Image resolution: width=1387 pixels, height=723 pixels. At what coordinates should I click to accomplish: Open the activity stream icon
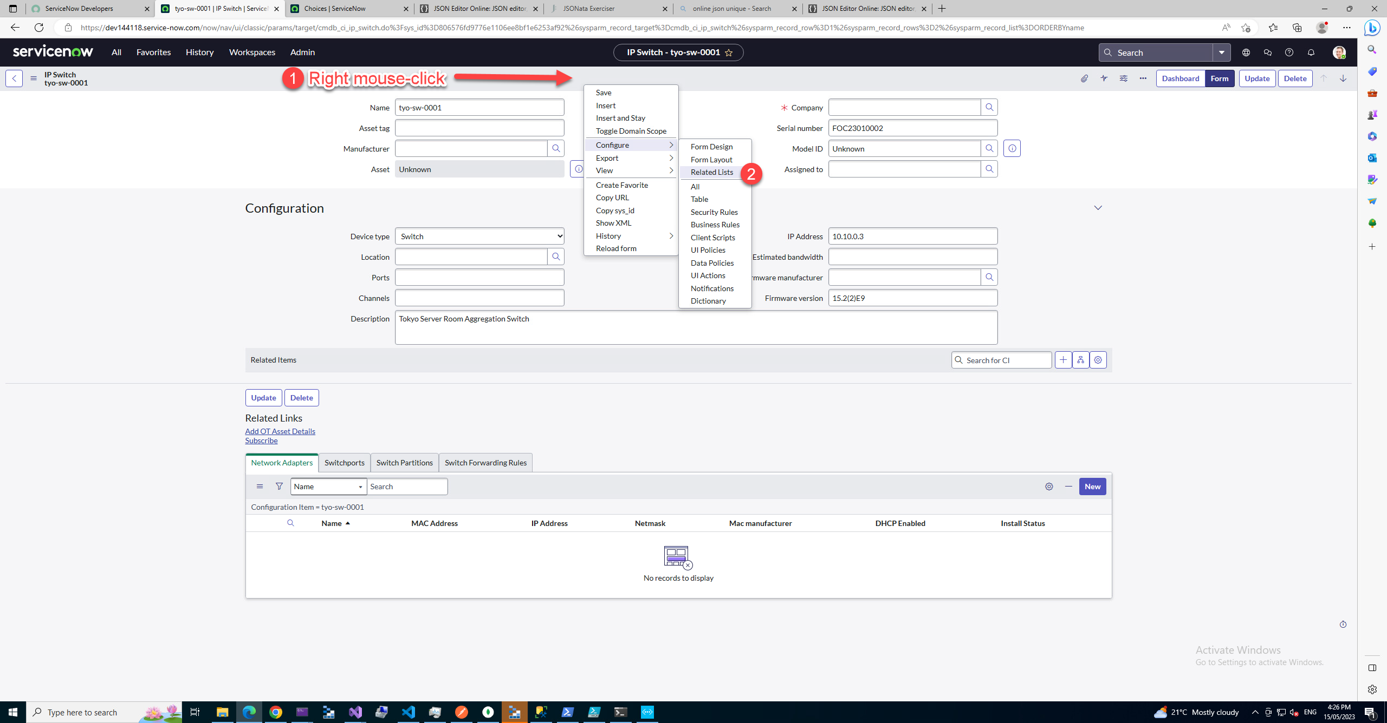tap(1104, 78)
